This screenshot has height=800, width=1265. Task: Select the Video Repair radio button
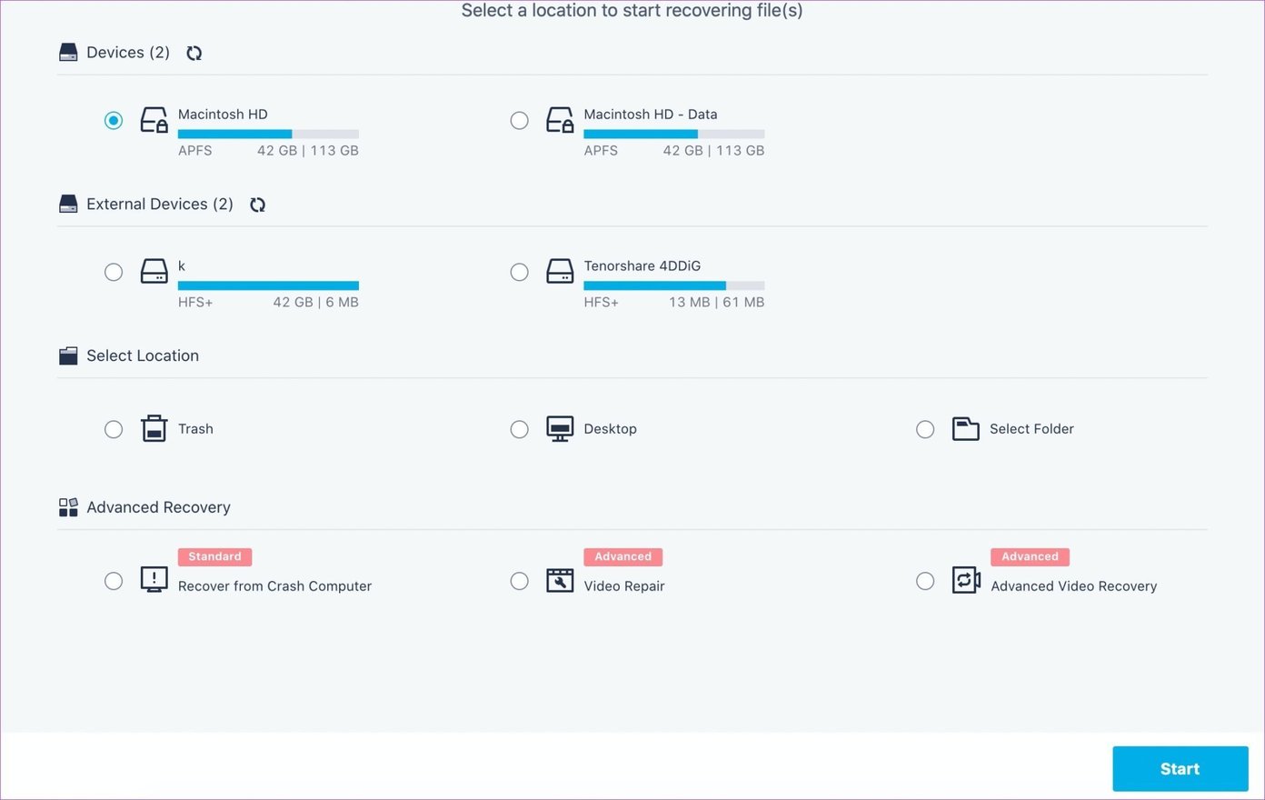tap(519, 581)
